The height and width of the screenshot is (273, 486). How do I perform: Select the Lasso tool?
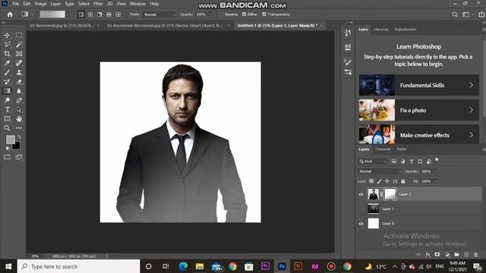pyautogui.click(x=7, y=45)
